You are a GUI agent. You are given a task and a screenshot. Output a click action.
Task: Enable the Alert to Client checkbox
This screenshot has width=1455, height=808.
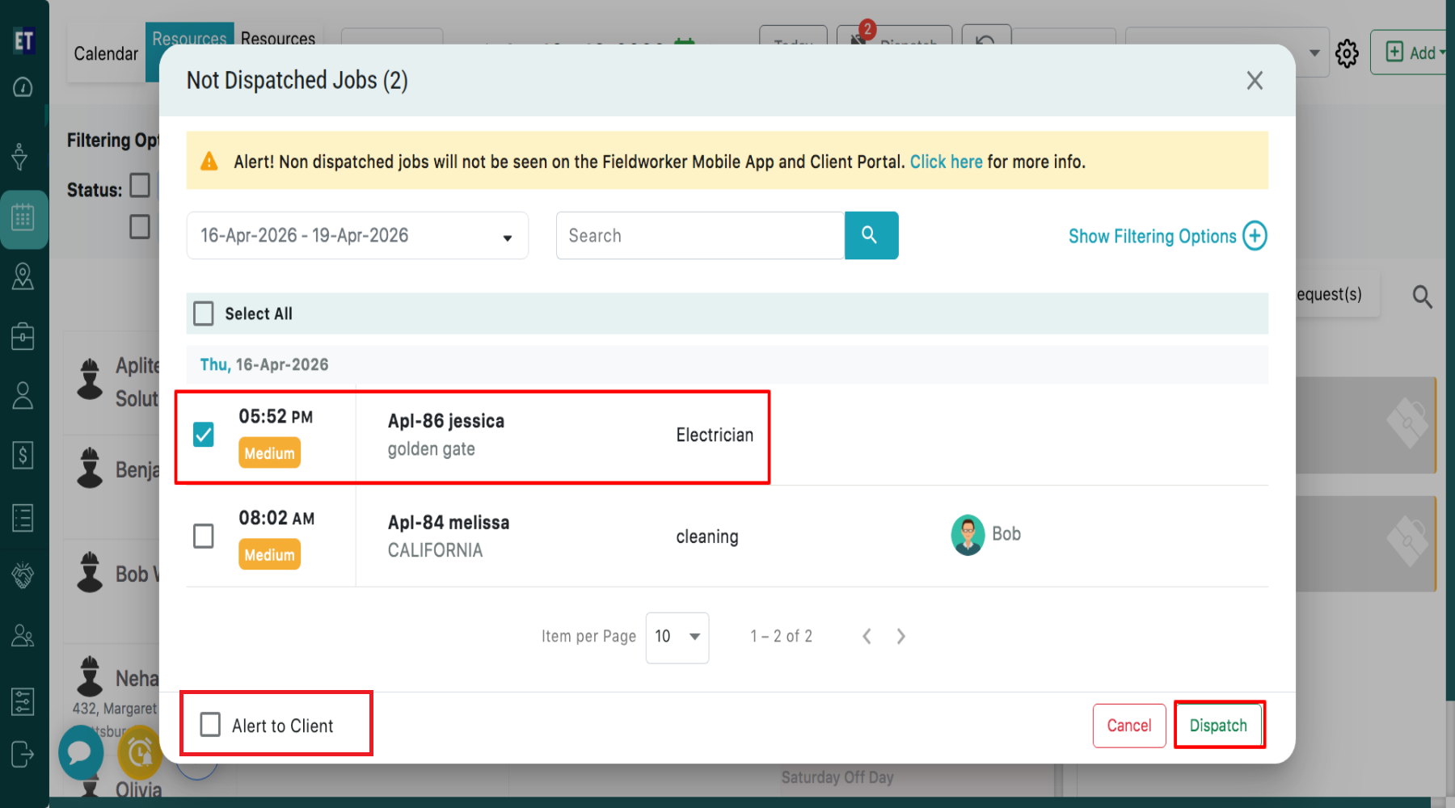210,725
